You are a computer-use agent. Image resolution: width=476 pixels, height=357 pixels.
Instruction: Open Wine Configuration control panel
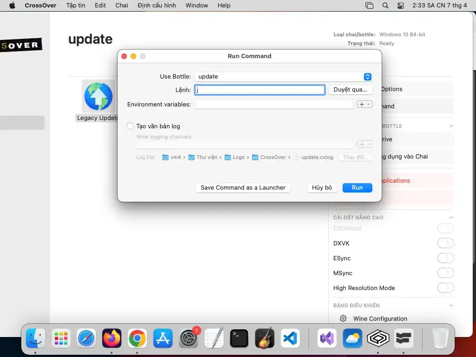tap(380, 318)
